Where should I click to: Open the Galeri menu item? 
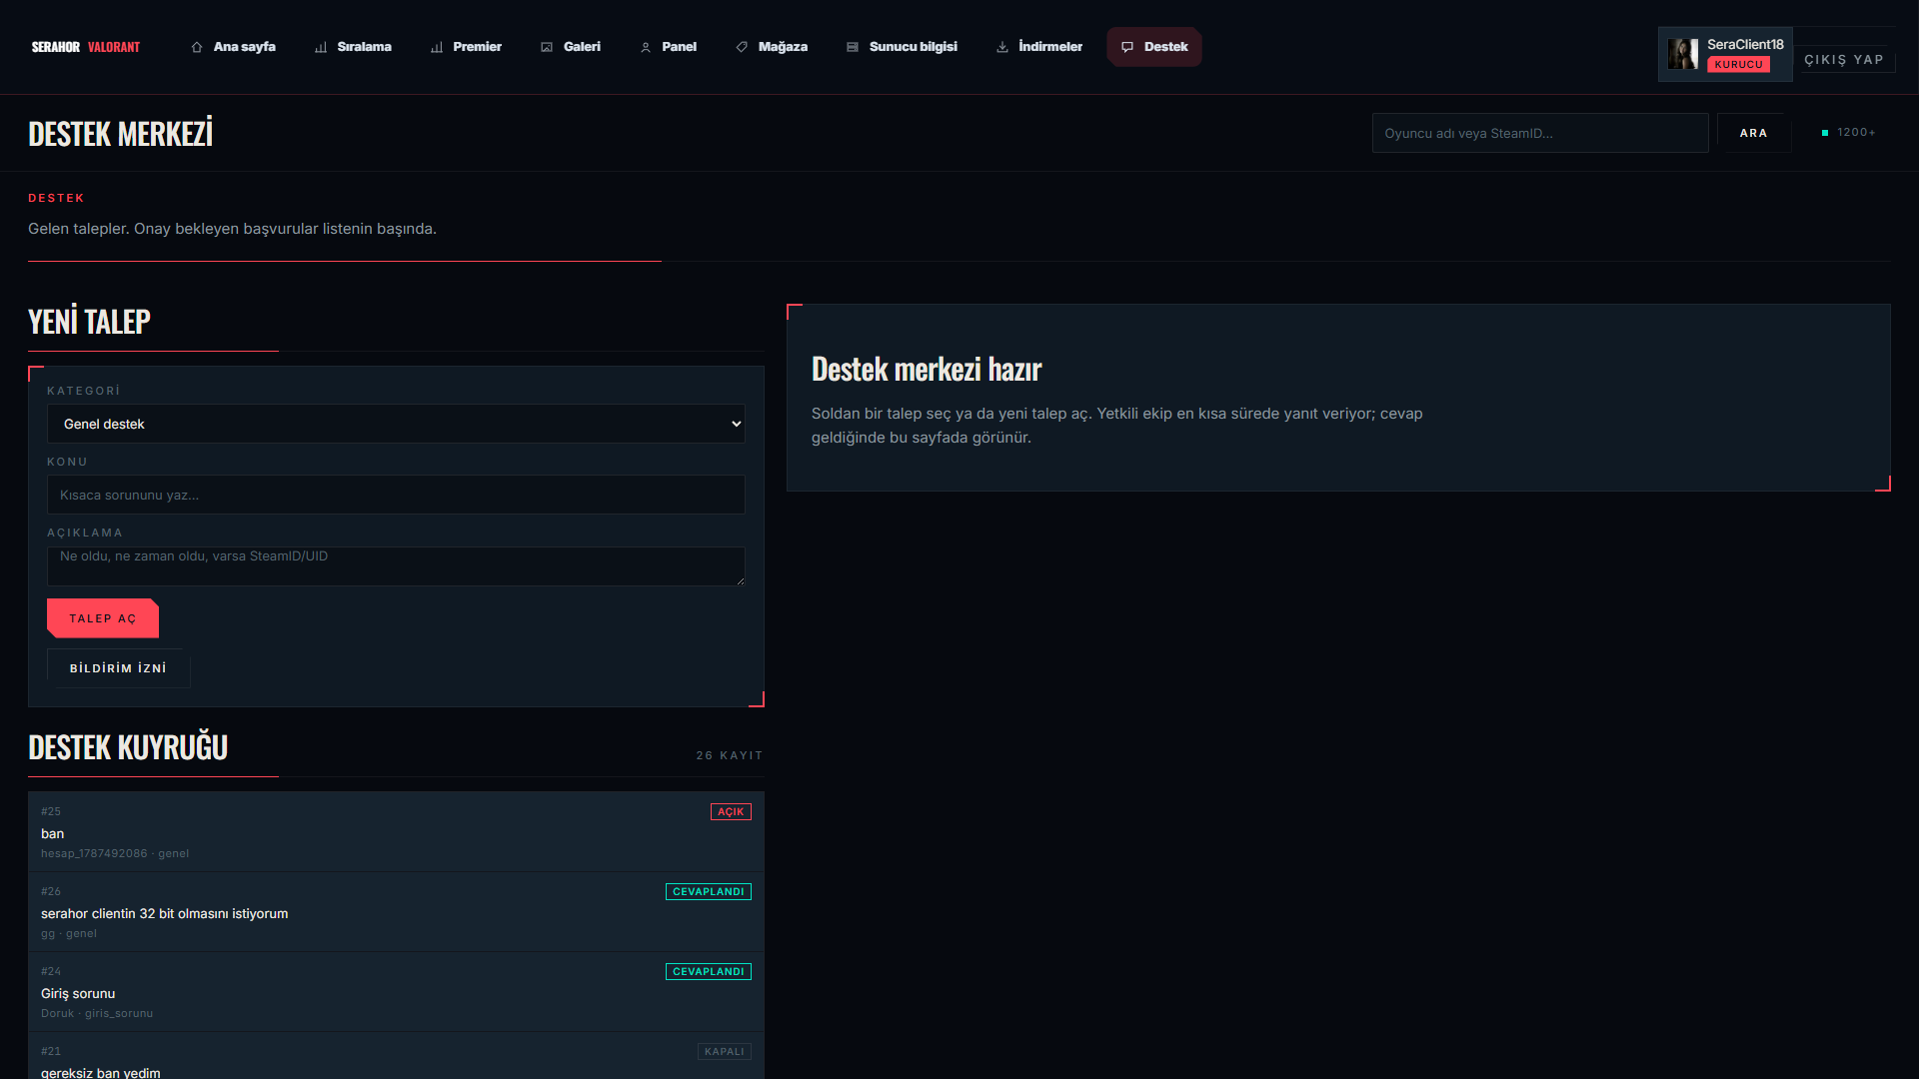coord(571,47)
